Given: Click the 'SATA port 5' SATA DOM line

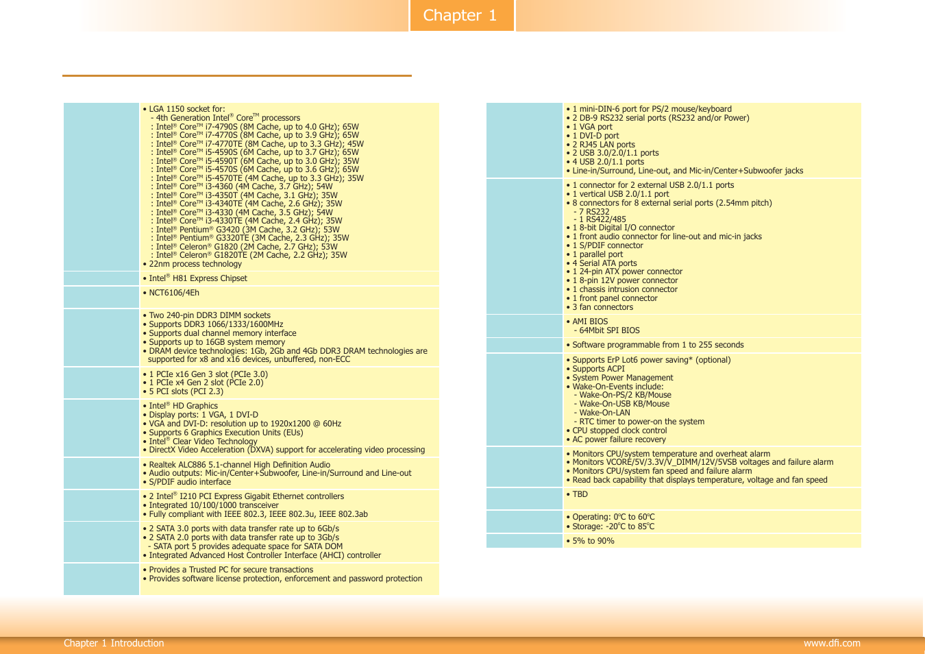Looking at the screenshot, I should click(245, 546).
